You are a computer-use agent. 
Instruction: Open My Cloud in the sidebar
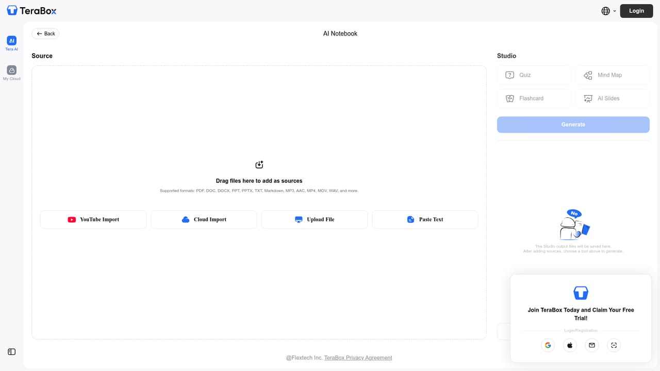(11, 73)
